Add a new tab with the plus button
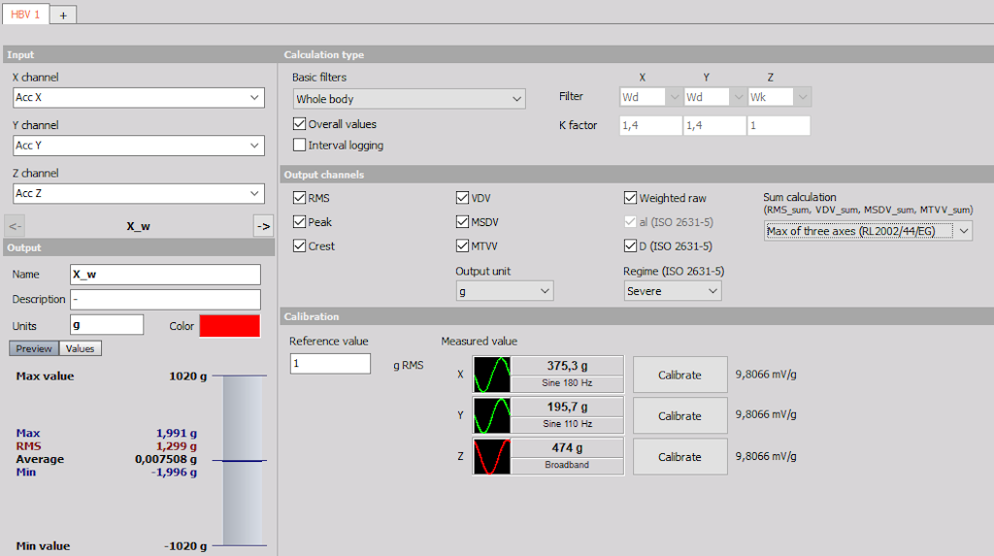The image size is (994, 556). [x=63, y=16]
